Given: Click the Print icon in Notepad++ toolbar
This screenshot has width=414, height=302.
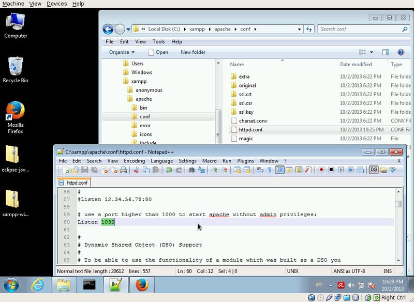Looking at the screenshot, I should [123, 170].
